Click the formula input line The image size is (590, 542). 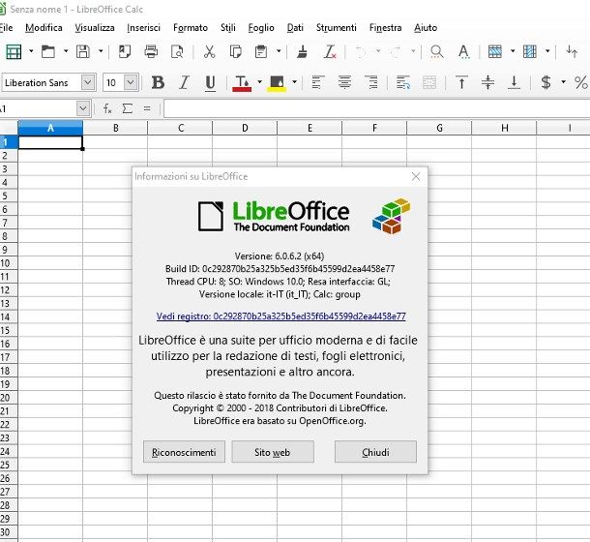(376, 108)
